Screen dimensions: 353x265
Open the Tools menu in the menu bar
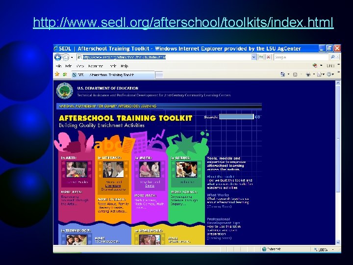(x=113, y=66)
